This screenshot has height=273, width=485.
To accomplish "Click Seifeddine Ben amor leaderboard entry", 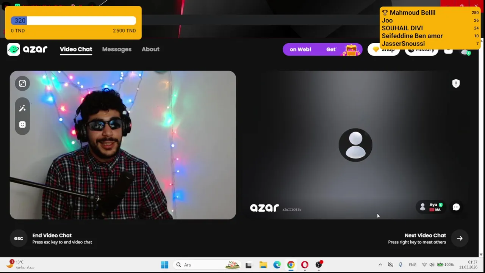I will click(412, 36).
